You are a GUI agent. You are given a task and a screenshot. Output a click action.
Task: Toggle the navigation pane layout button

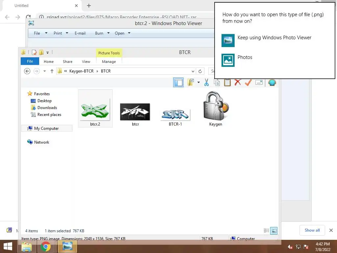(178, 82)
